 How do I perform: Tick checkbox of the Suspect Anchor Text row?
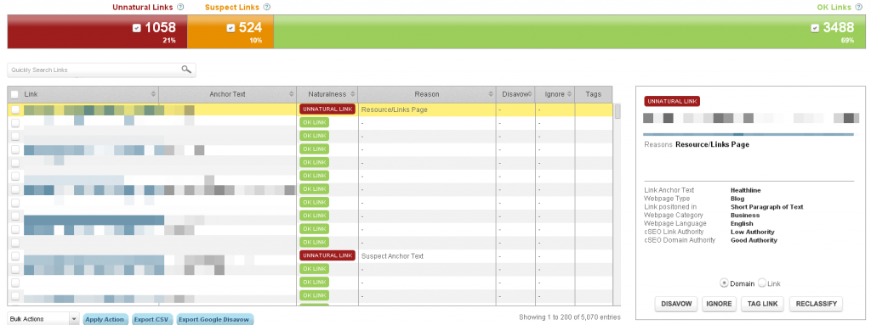(15, 255)
